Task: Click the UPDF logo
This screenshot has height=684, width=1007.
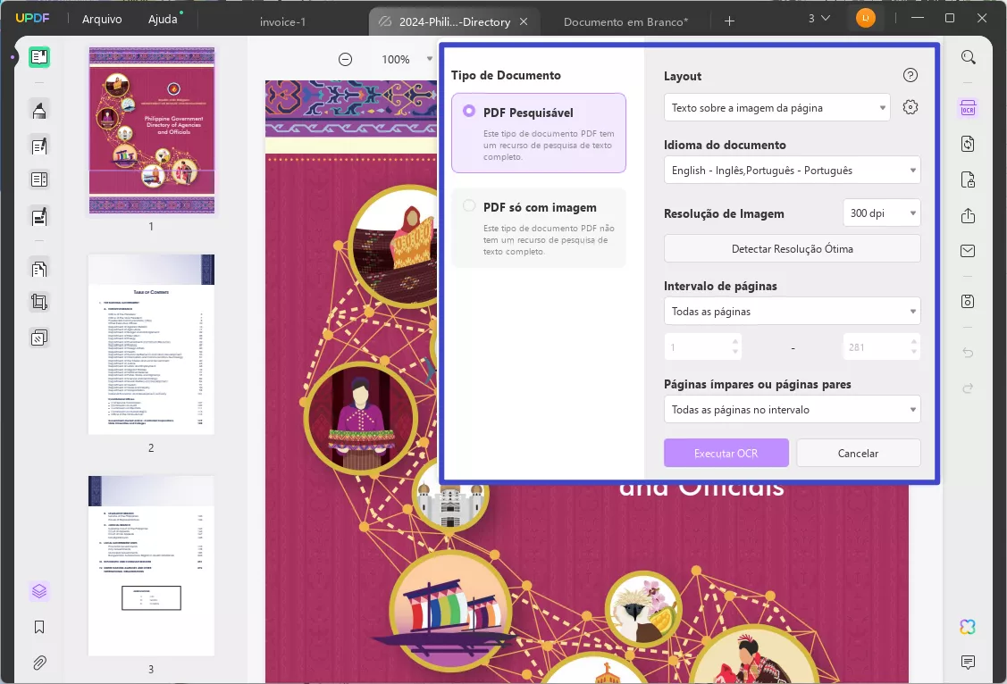Action: point(32,18)
